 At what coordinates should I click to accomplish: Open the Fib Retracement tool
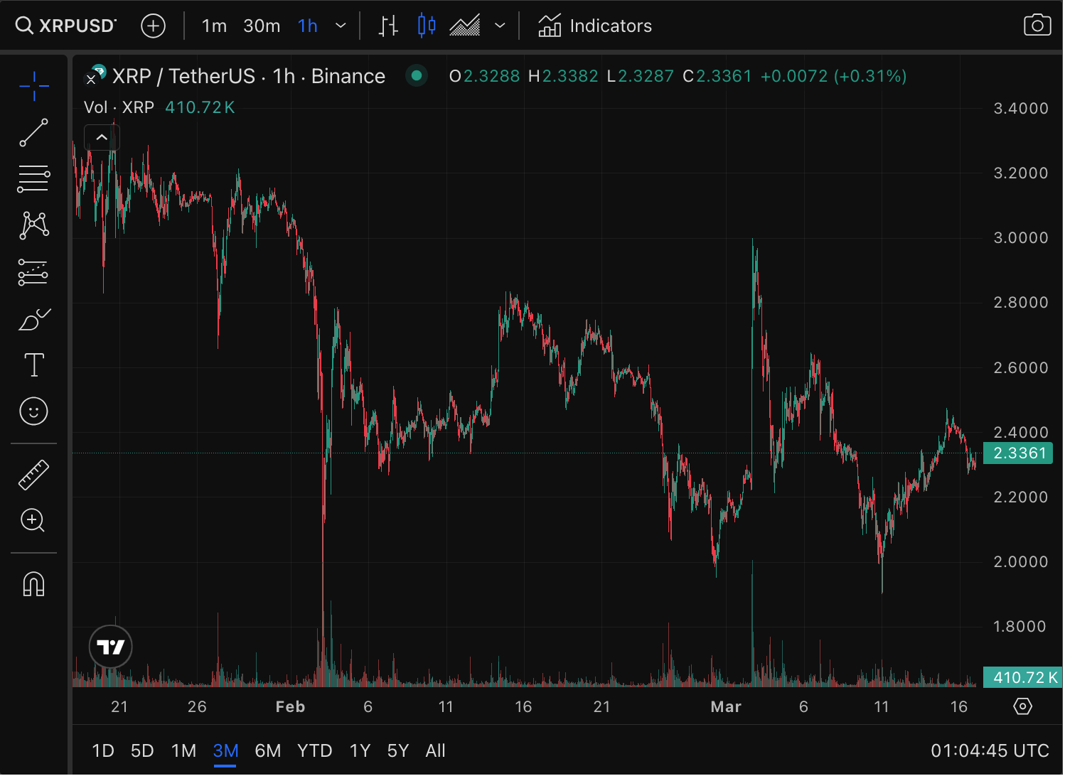[x=33, y=178]
